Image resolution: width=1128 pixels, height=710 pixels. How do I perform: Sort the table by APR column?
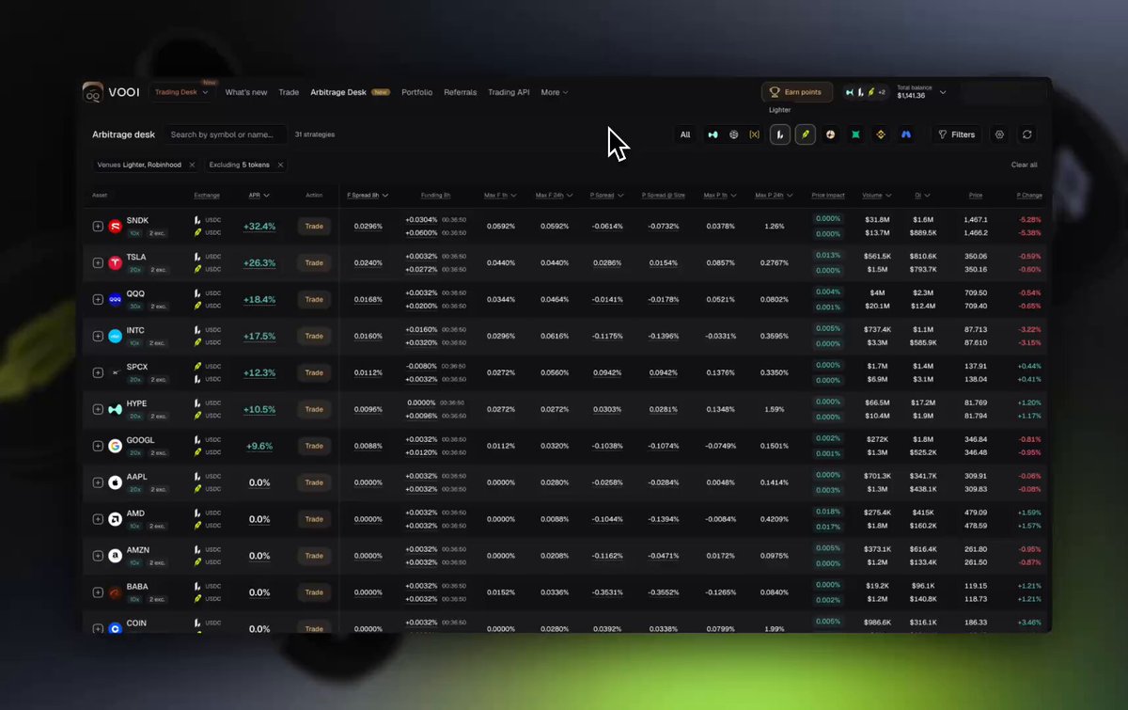(x=258, y=196)
